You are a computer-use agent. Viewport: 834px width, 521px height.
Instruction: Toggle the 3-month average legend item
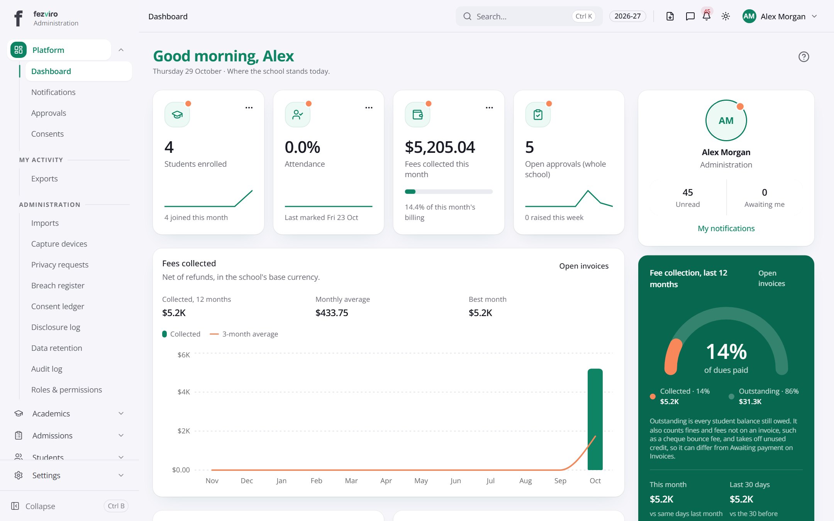244,334
